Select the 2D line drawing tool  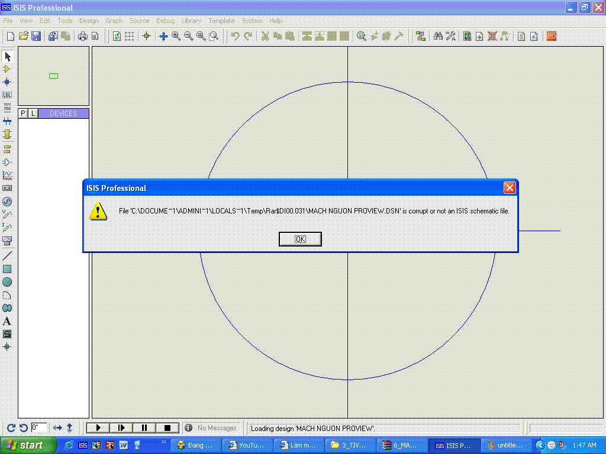(7, 255)
